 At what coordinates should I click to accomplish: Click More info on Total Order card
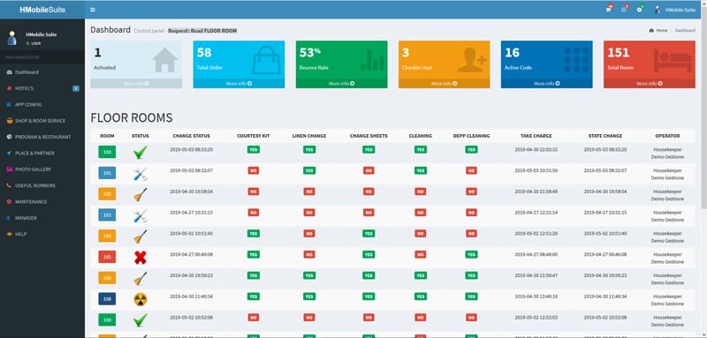point(239,83)
